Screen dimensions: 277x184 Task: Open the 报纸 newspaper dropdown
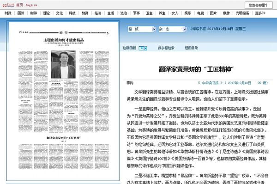(x=142, y=29)
